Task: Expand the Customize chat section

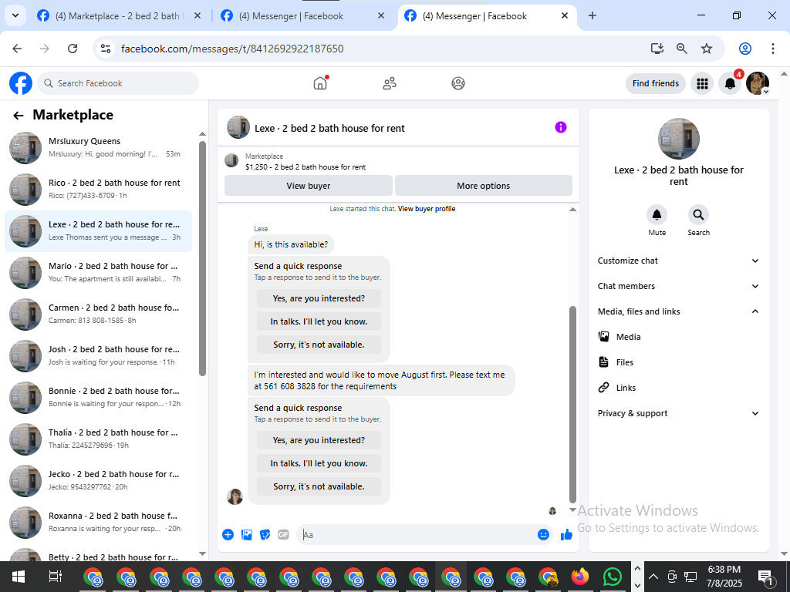Action: pos(678,261)
